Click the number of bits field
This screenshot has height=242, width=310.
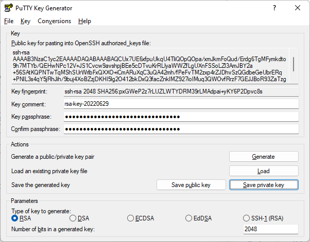(271, 229)
